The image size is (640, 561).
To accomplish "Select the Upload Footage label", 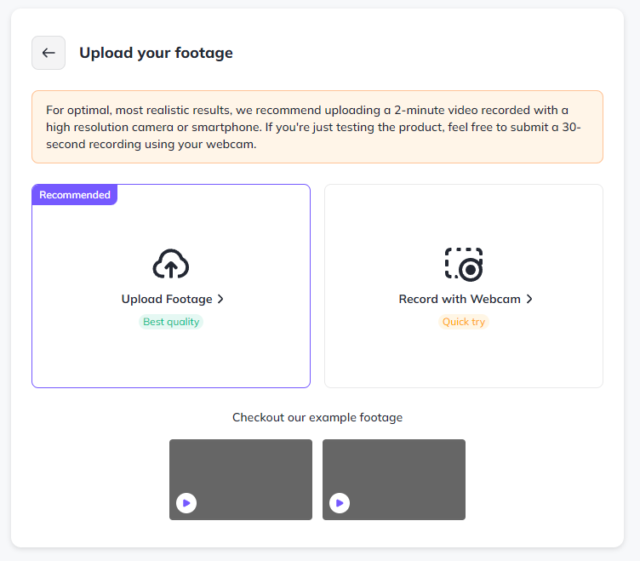I will click(x=167, y=300).
